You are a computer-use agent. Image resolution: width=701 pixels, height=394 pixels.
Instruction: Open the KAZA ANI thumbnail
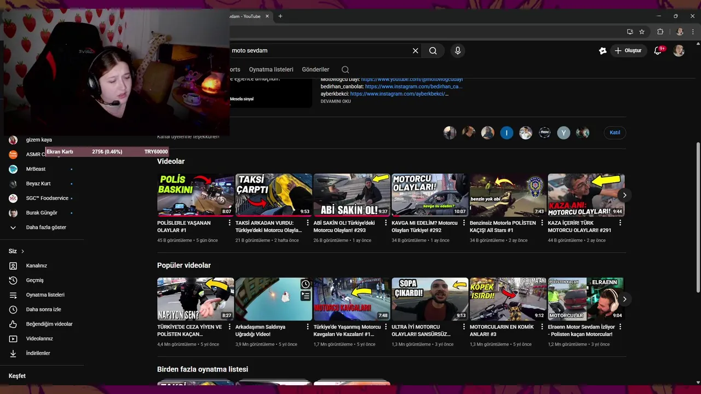(x=586, y=195)
